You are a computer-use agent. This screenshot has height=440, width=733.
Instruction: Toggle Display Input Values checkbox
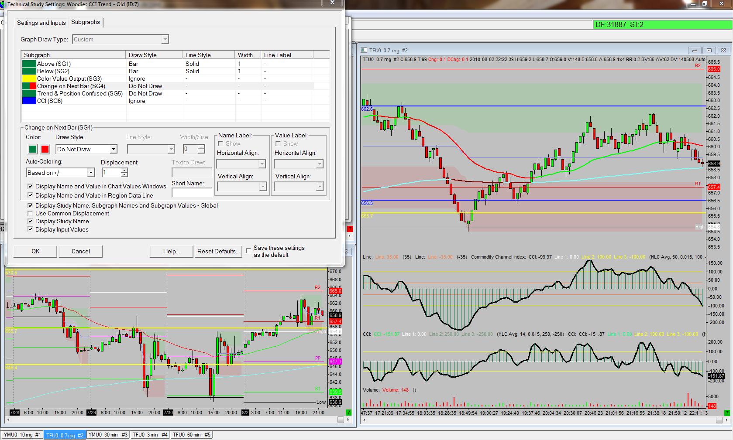click(x=30, y=229)
